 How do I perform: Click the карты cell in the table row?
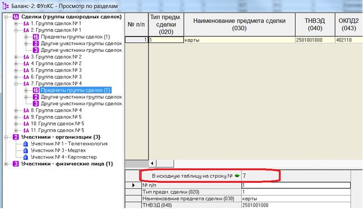click(x=240, y=40)
